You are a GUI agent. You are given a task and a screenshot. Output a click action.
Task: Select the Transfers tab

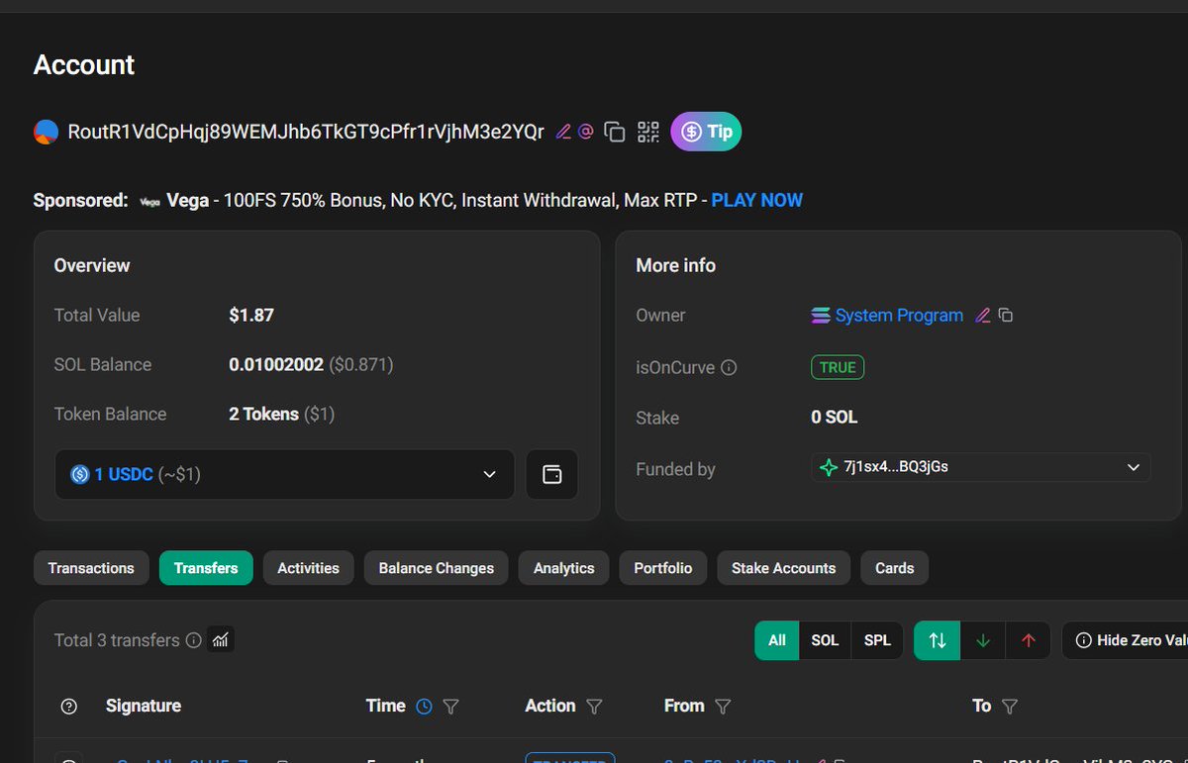[x=206, y=568]
